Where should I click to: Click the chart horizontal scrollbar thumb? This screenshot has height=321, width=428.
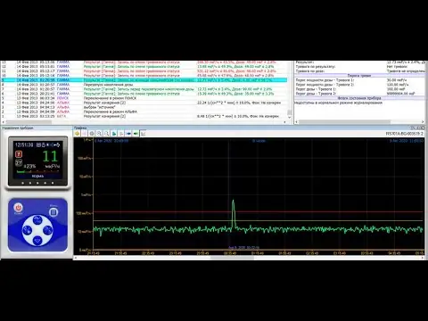click(x=232, y=258)
